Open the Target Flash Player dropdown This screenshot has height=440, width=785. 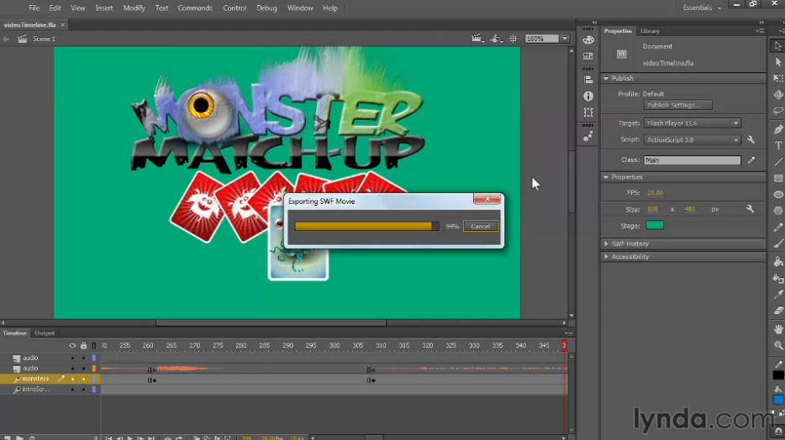[x=693, y=123]
